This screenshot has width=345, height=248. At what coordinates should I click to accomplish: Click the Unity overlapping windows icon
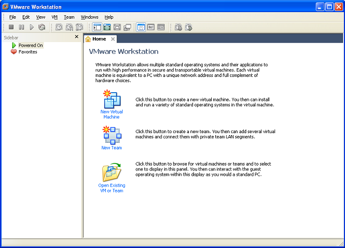127,27
